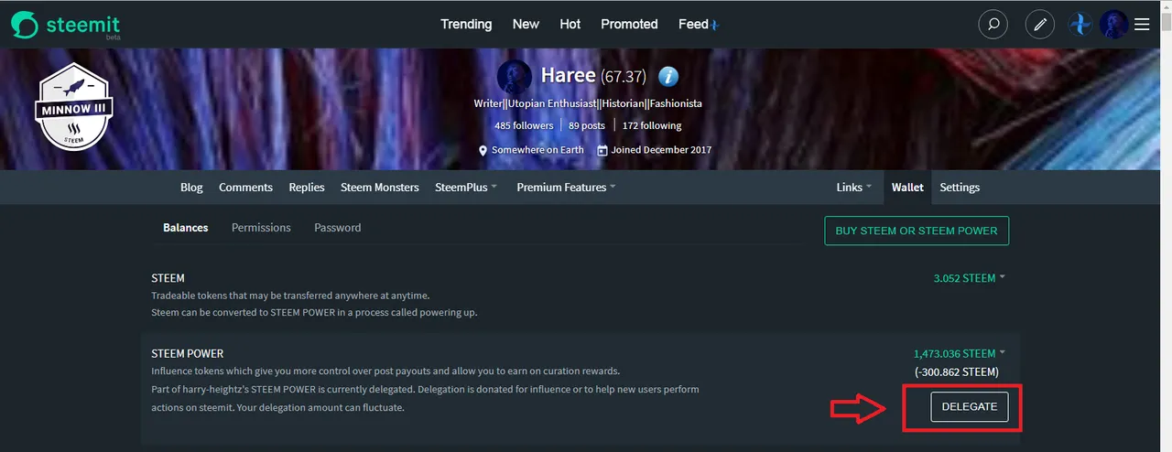Click Haree's profile picture
Screen dimensions: 1172x452
pyautogui.click(x=515, y=77)
